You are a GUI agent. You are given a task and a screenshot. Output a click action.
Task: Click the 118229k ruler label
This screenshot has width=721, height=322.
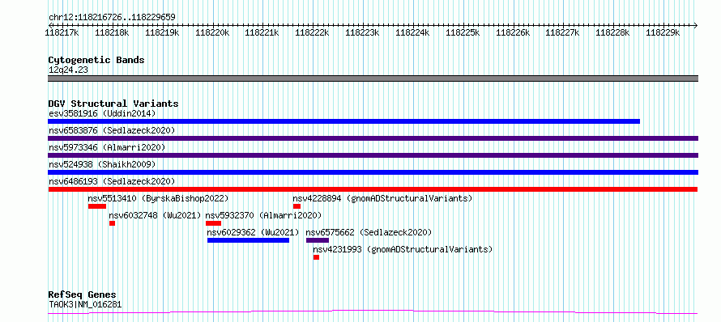[x=663, y=32]
